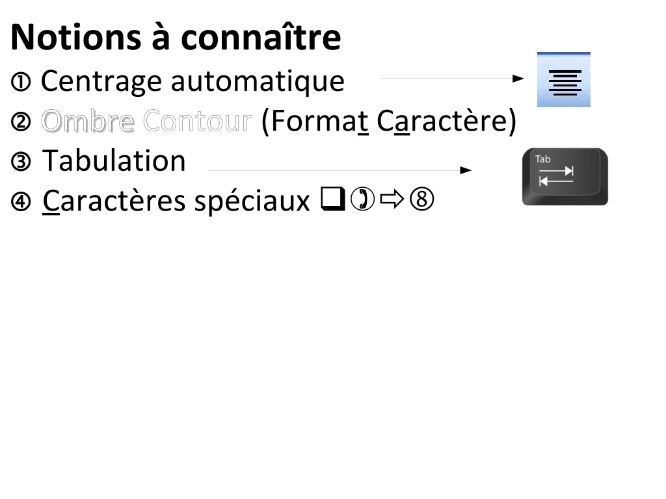Click the hollow right arrow symbol

(392, 199)
